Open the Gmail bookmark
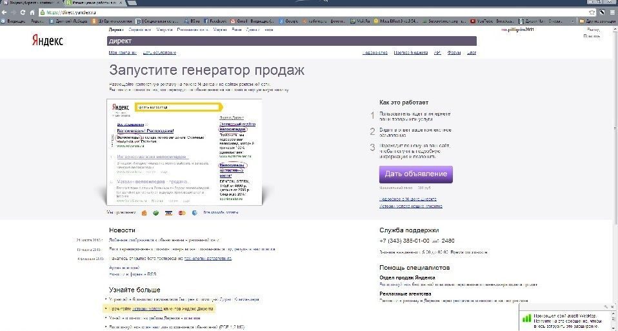 (252, 21)
